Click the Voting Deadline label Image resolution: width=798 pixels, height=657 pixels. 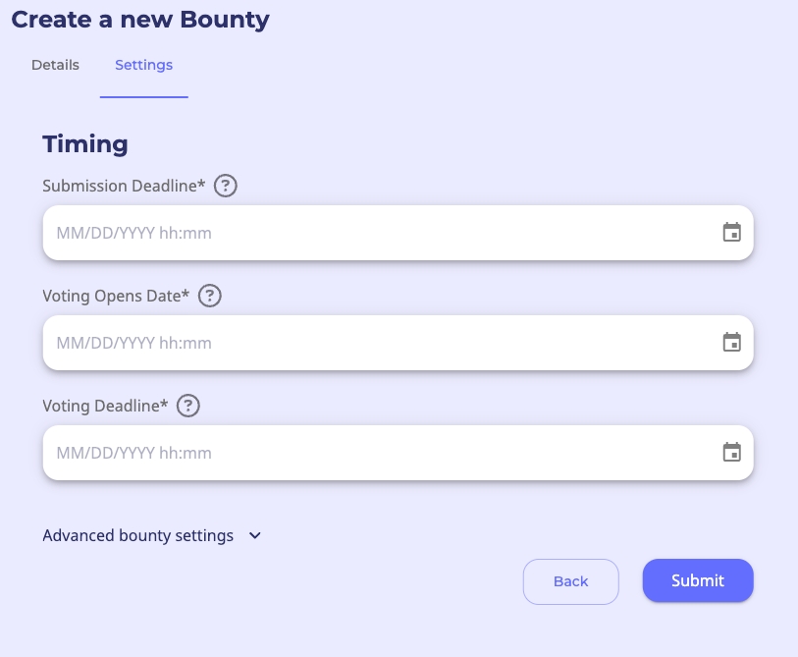coord(105,406)
